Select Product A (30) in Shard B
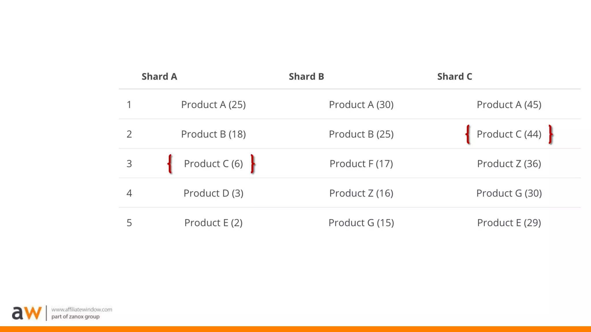This screenshot has height=332, width=591. click(x=361, y=105)
